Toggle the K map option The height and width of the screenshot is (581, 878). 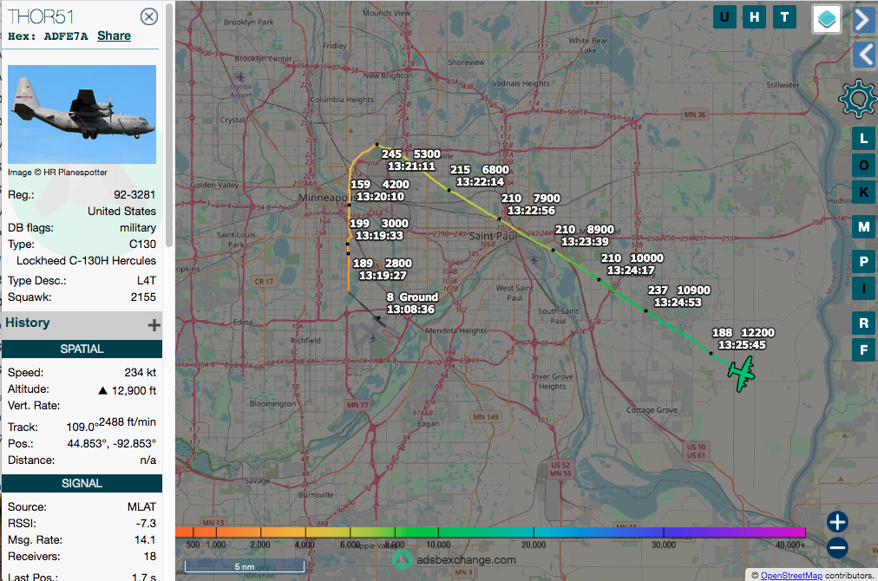click(864, 193)
